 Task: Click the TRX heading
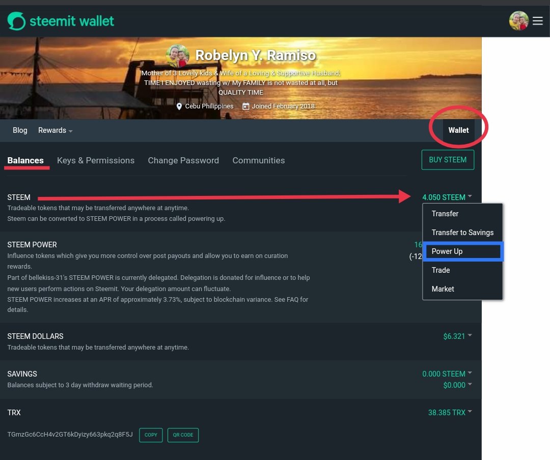(14, 413)
